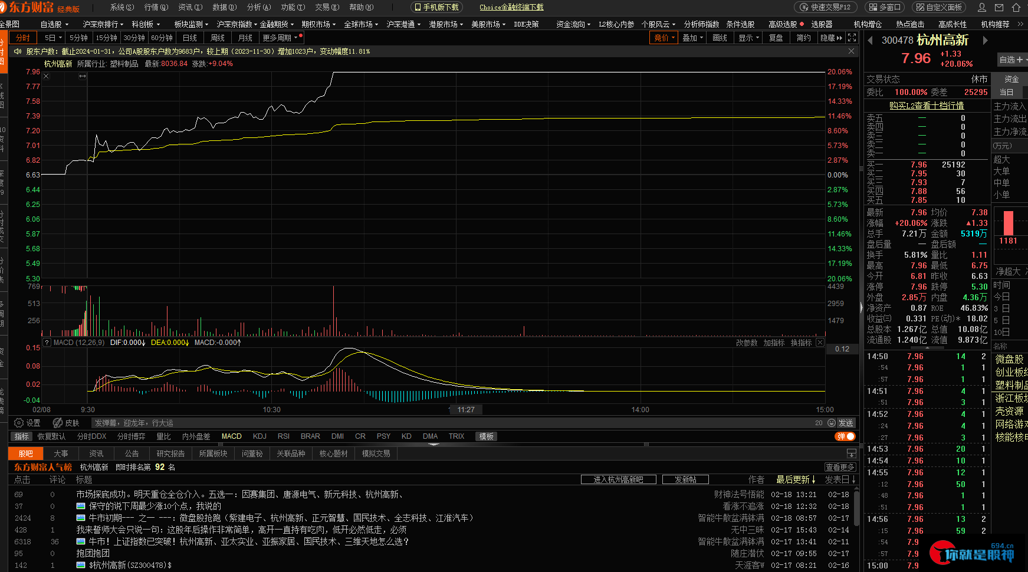
Task: Click the emoji face icon
Action: coord(832,423)
